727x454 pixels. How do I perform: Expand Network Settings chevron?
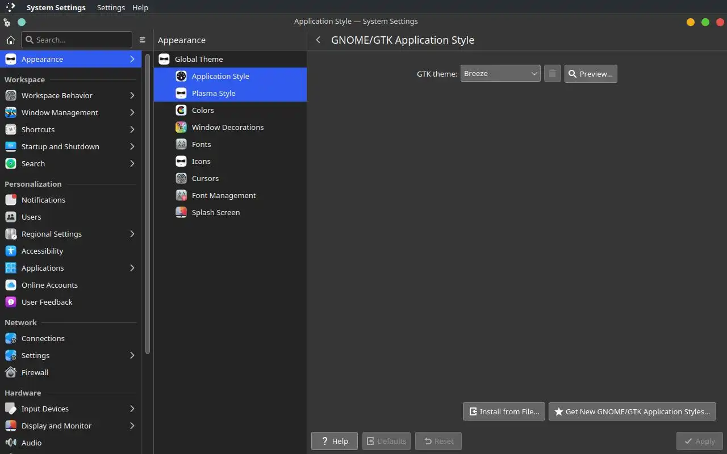[x=132, y=355]
